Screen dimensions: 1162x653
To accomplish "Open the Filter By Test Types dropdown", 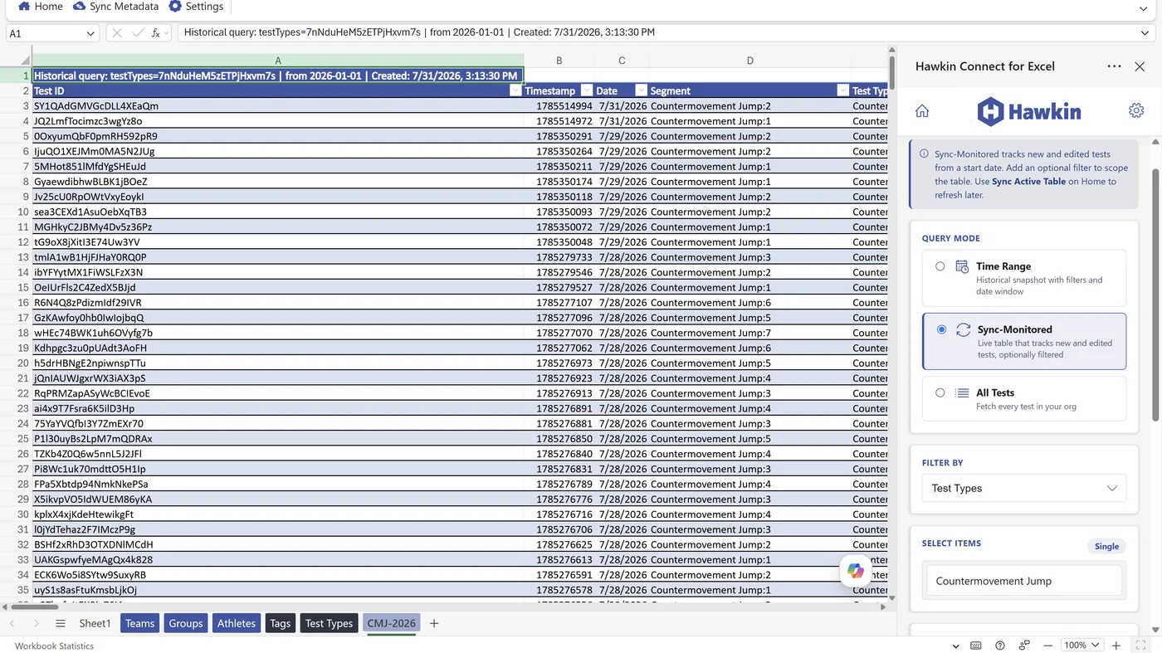I will tap(1023, 488).
